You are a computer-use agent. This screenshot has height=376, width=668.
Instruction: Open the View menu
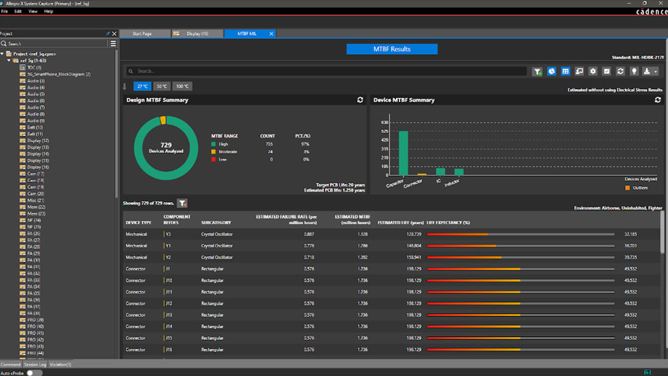tap(33, 12)
